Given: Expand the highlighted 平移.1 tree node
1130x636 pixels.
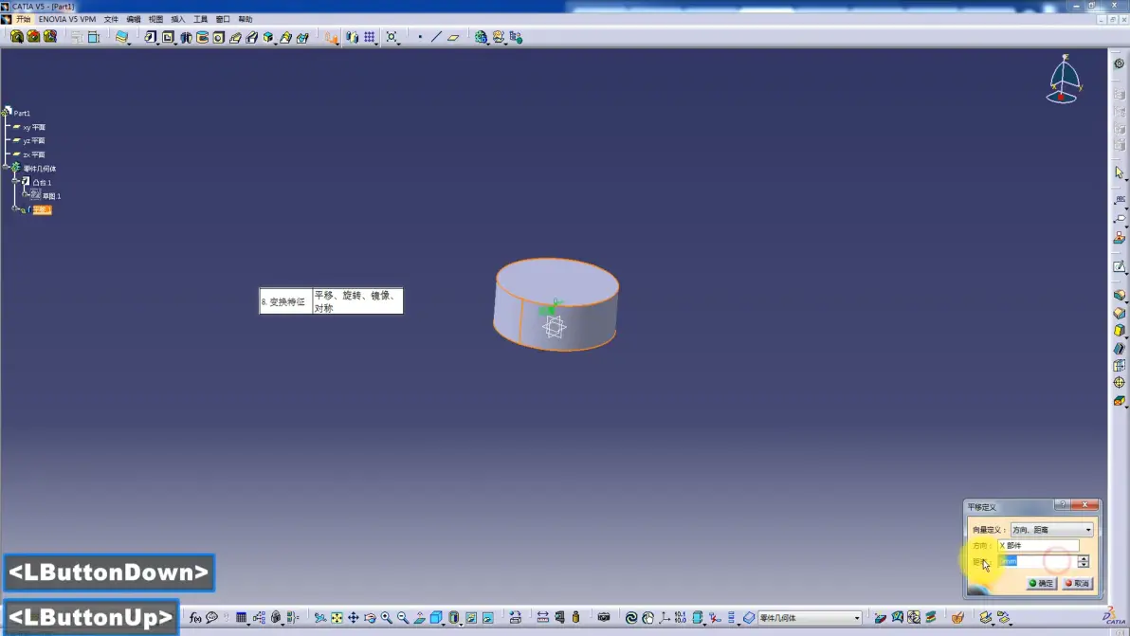Looking at the screenshot, I should 16,209.
